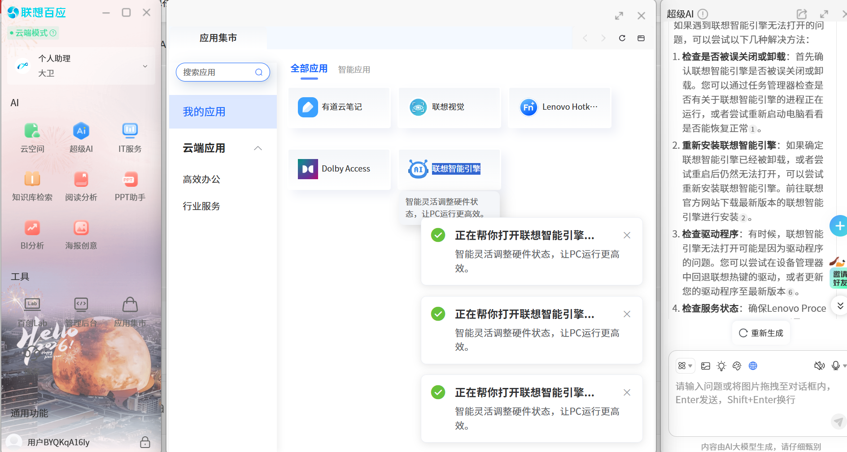The width and height of the screenshot is (847, 452).
Task: Open the AI model selector dropdown
Action: (685, 366)
